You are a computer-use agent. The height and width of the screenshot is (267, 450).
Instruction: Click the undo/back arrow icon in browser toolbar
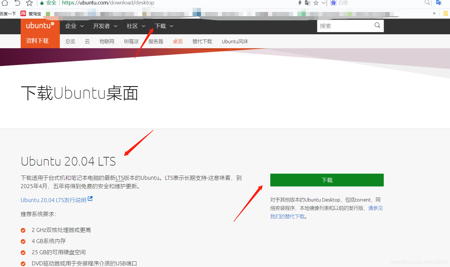click(17, 3)
